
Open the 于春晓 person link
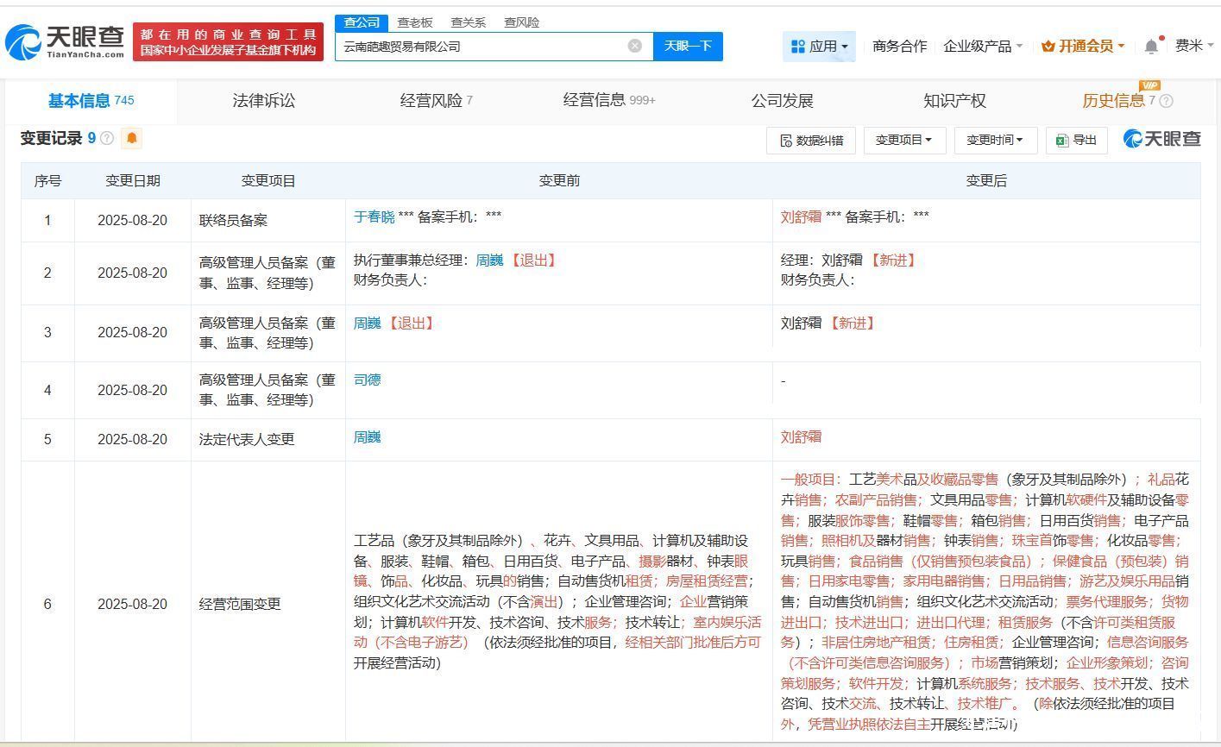pyautogui.click(x=374, y=217)
